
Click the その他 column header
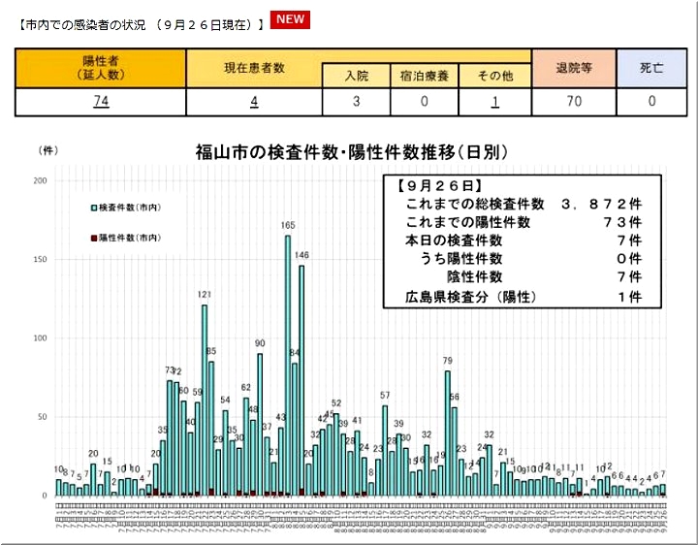tap(494, 77)
